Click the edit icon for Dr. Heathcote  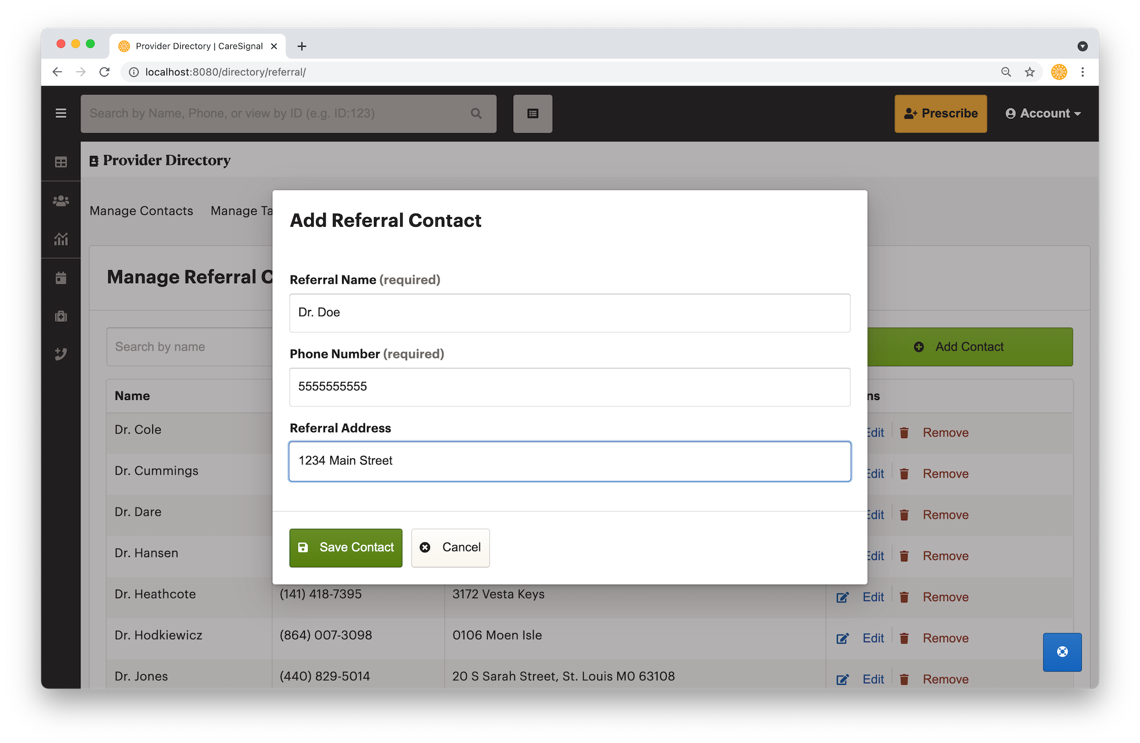click(842, 597)
